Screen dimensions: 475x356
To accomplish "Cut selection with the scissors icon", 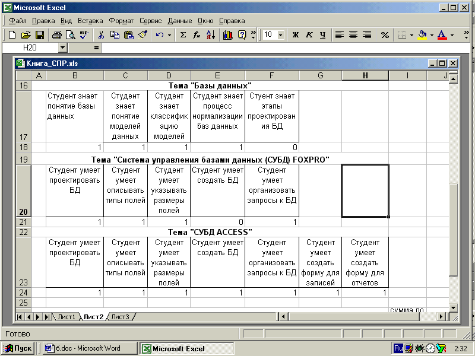I will click(101, 35).
